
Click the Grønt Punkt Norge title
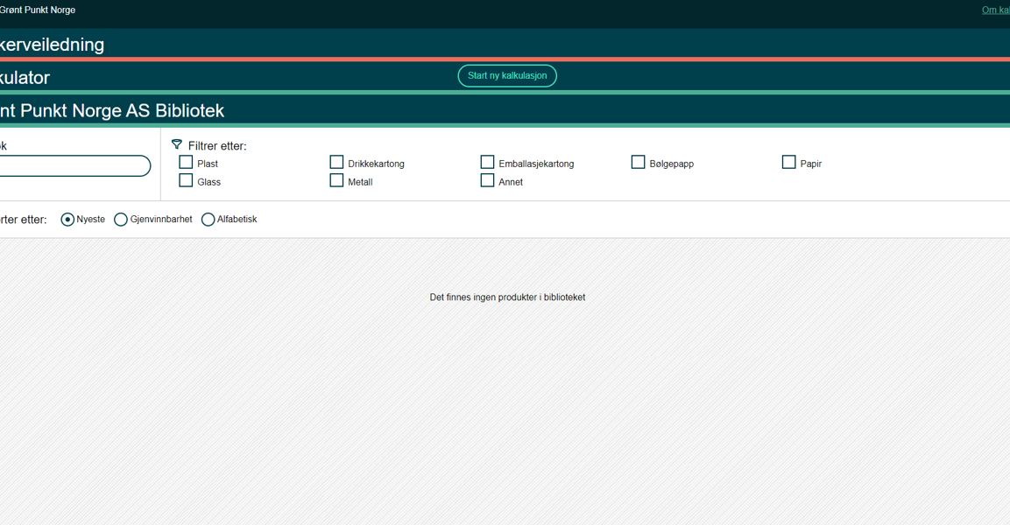point(38,10)
